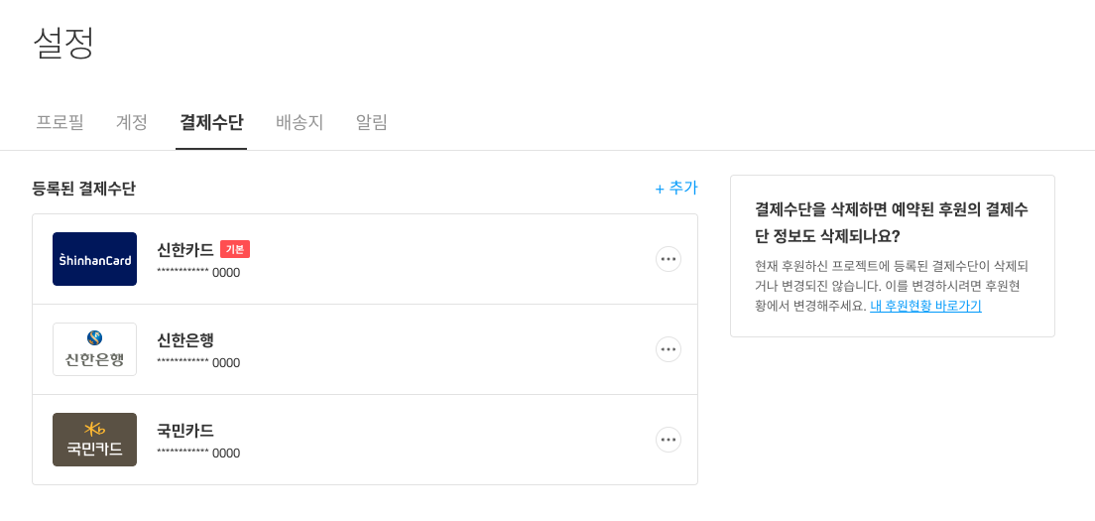Click the KB 국민카드 logo thumbnail
Screen dimensions: 1095x521
click(x=94, y=440)
